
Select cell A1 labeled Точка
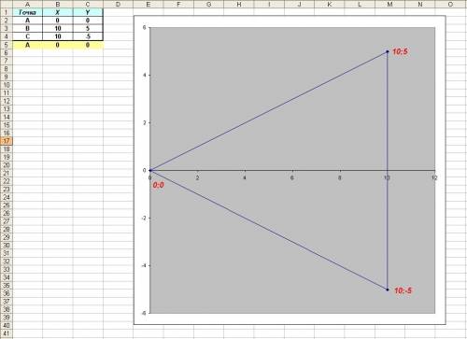[27, 12]
